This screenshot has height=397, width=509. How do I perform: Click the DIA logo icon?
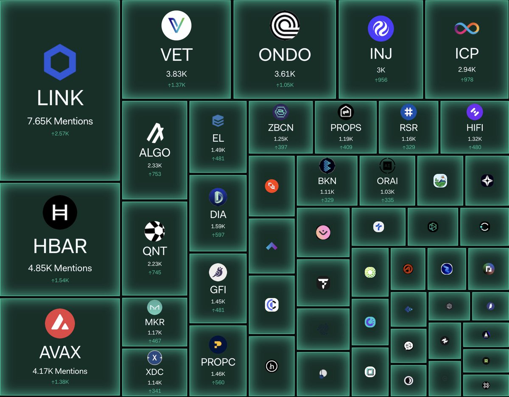coord(218,197)
